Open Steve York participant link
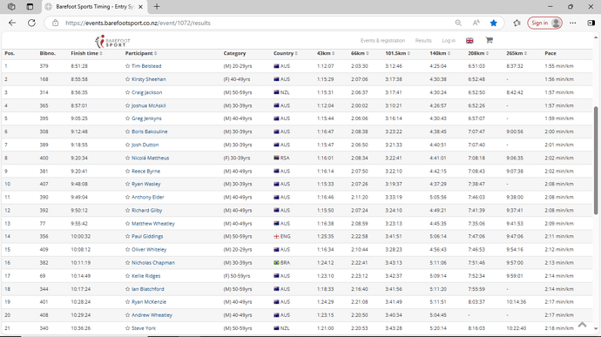The height and width of the screenshot is (337, 601). point(144,328)
